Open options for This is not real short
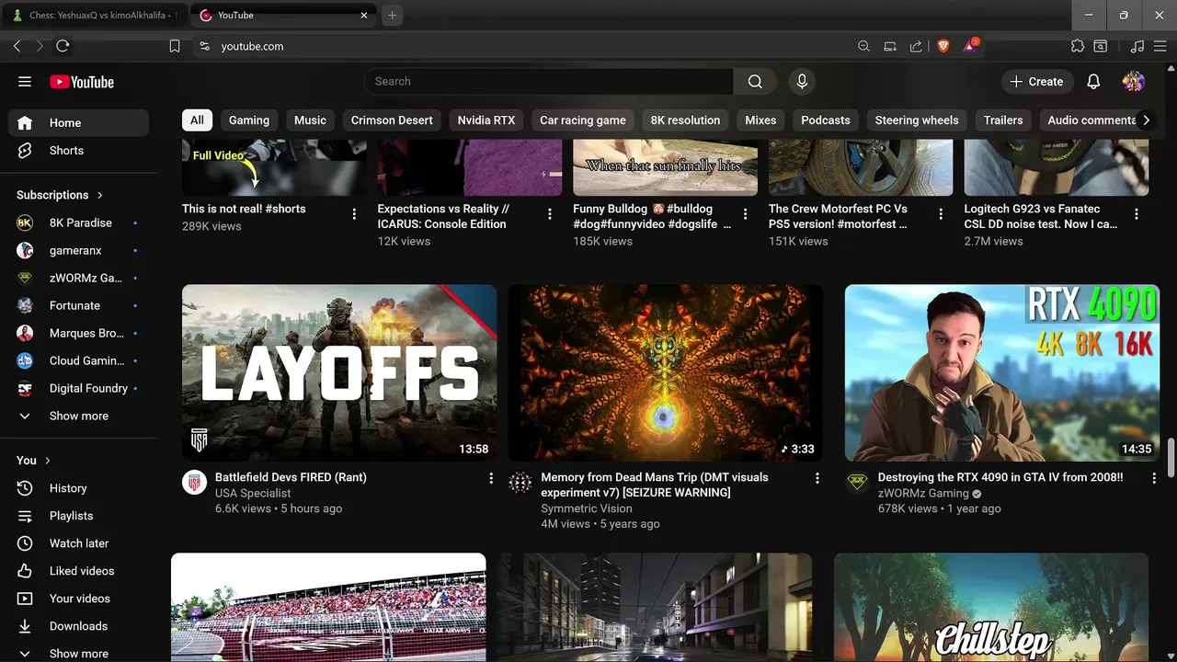Viewport: 1177px width, 662px height. tap(354, 214)
